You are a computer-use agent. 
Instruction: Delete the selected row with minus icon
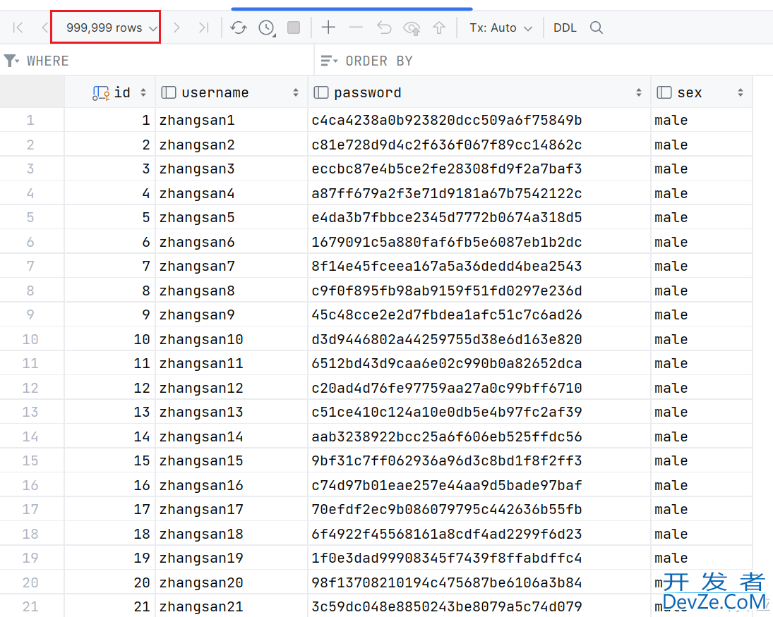[x=356, y=28]
